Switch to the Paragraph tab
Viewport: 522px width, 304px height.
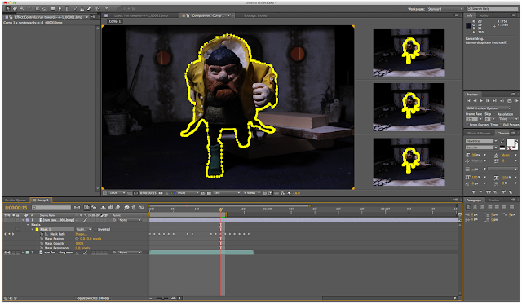(x=474, y=200)
